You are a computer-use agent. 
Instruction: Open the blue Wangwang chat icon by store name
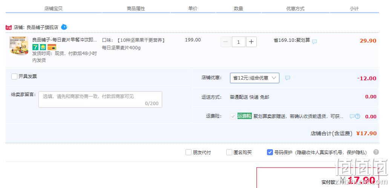coord(64,27)
